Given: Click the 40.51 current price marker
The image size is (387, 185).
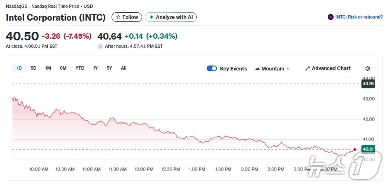Looking at the screenshot, I should [368, 149].
